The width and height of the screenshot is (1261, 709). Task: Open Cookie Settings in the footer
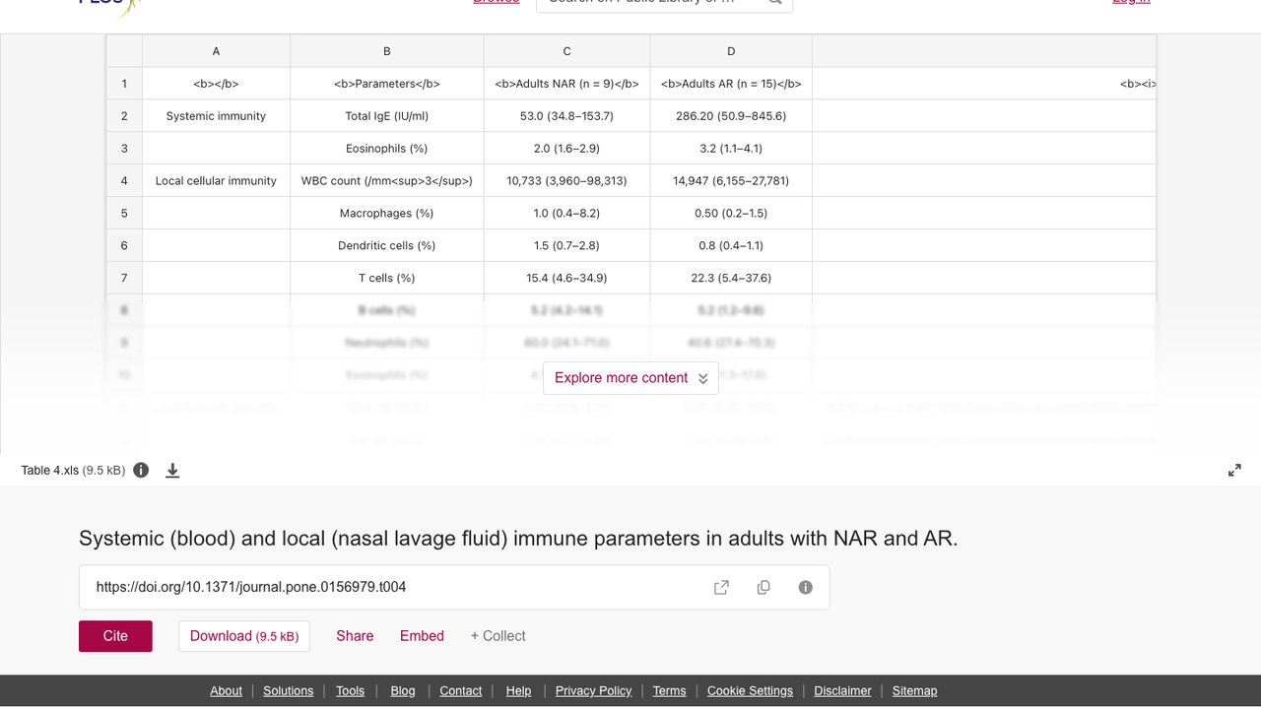click(x=750, y=691)
